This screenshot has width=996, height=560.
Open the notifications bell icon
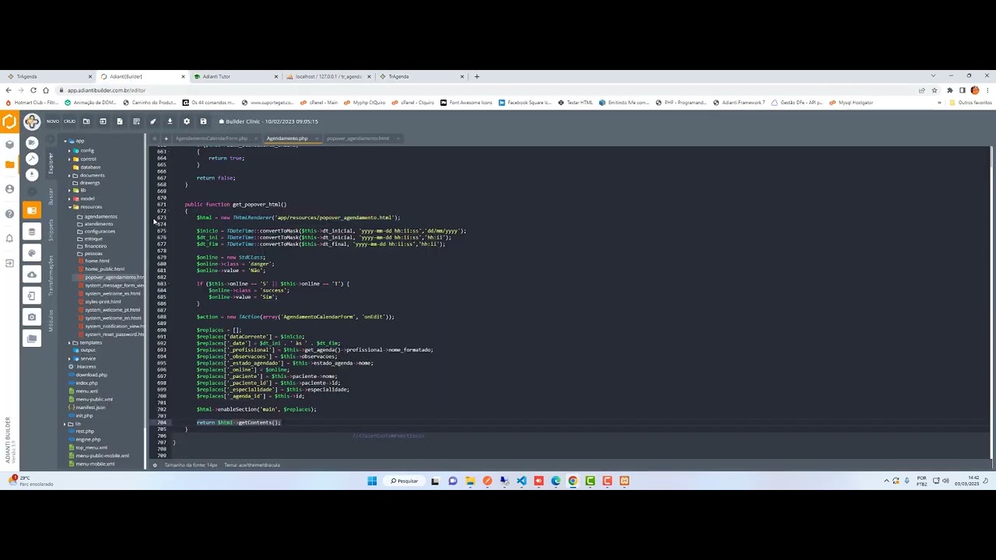point(9,238)
